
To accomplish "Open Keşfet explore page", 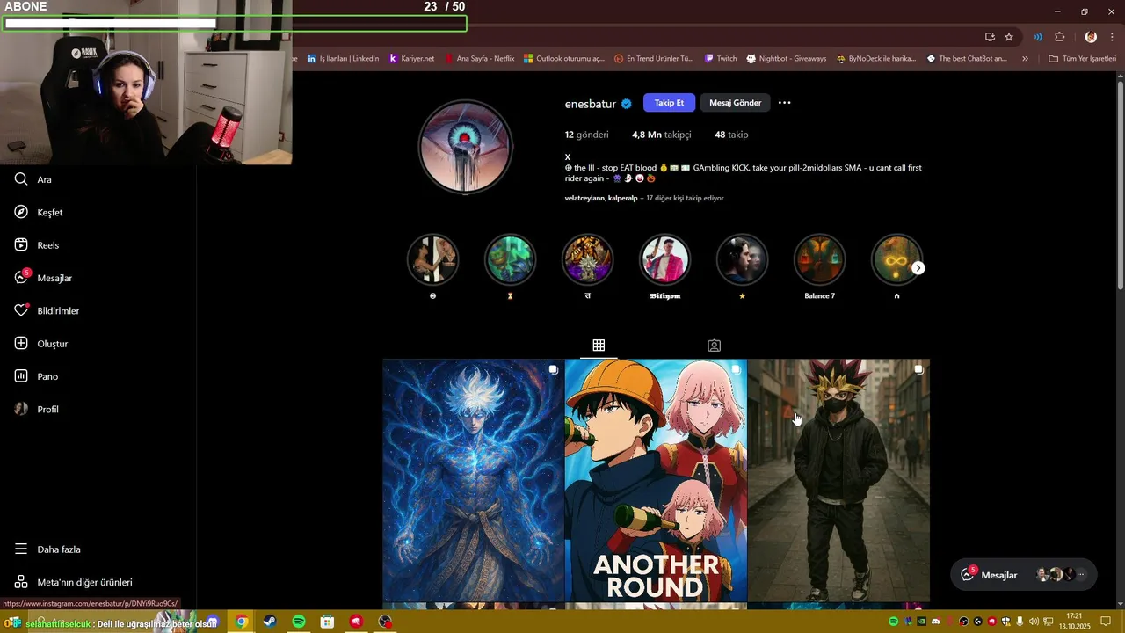I will click(x=39, y=212).
